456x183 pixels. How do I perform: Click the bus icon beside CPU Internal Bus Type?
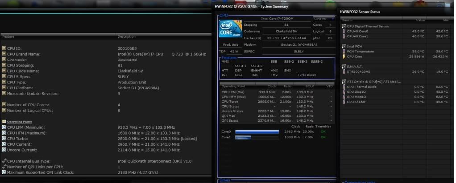tap(4, 161)
